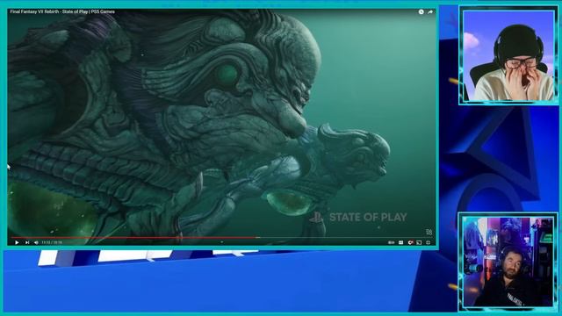Open the video title 'Final Fantasy VII Rebirth - State of Play'
This screenshot has width=562, height=316.
click(62, 11)
